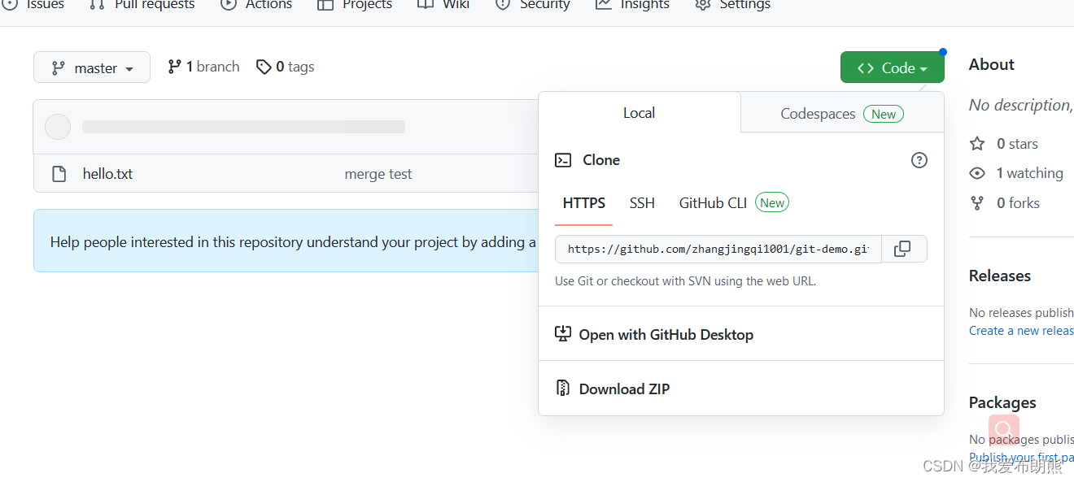Collapse the green Code dropdown button

coord(892,68)
